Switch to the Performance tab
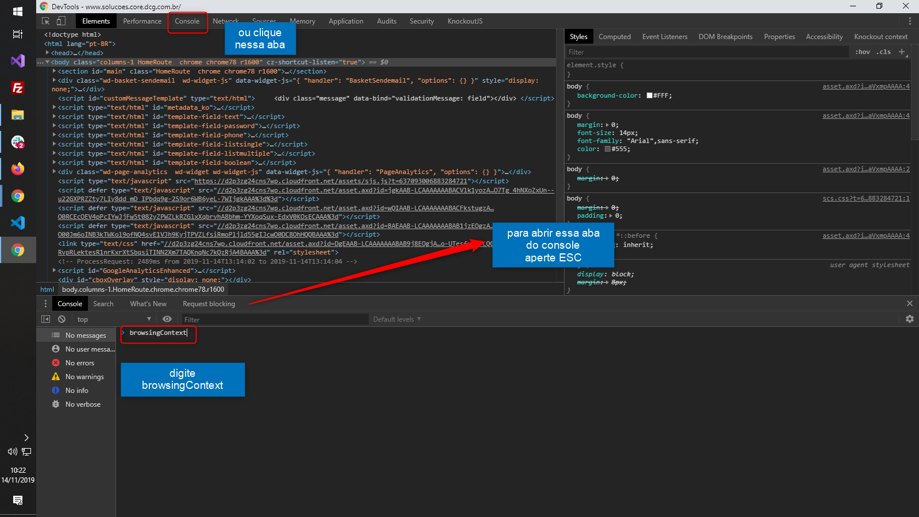The width and height of the screenshot is (919, 517). pyautogui.click(x=142, y=21)
